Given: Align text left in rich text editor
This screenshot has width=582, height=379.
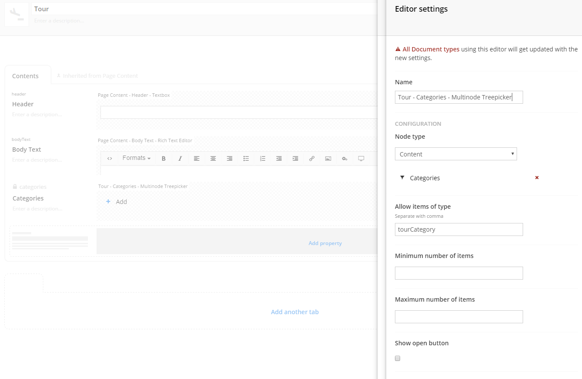Looking at the screenshot, I should point(197,159).
